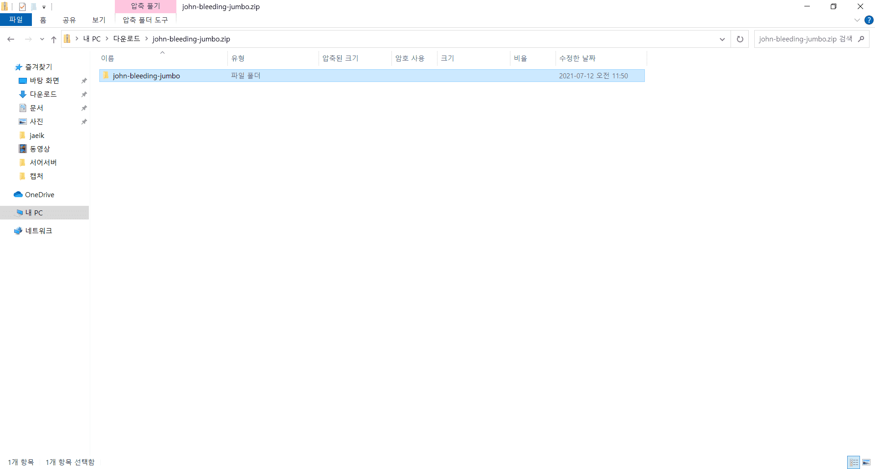Refresh the current folder view
The height and width of the screenshot is (469, 875).
[740, 39]
